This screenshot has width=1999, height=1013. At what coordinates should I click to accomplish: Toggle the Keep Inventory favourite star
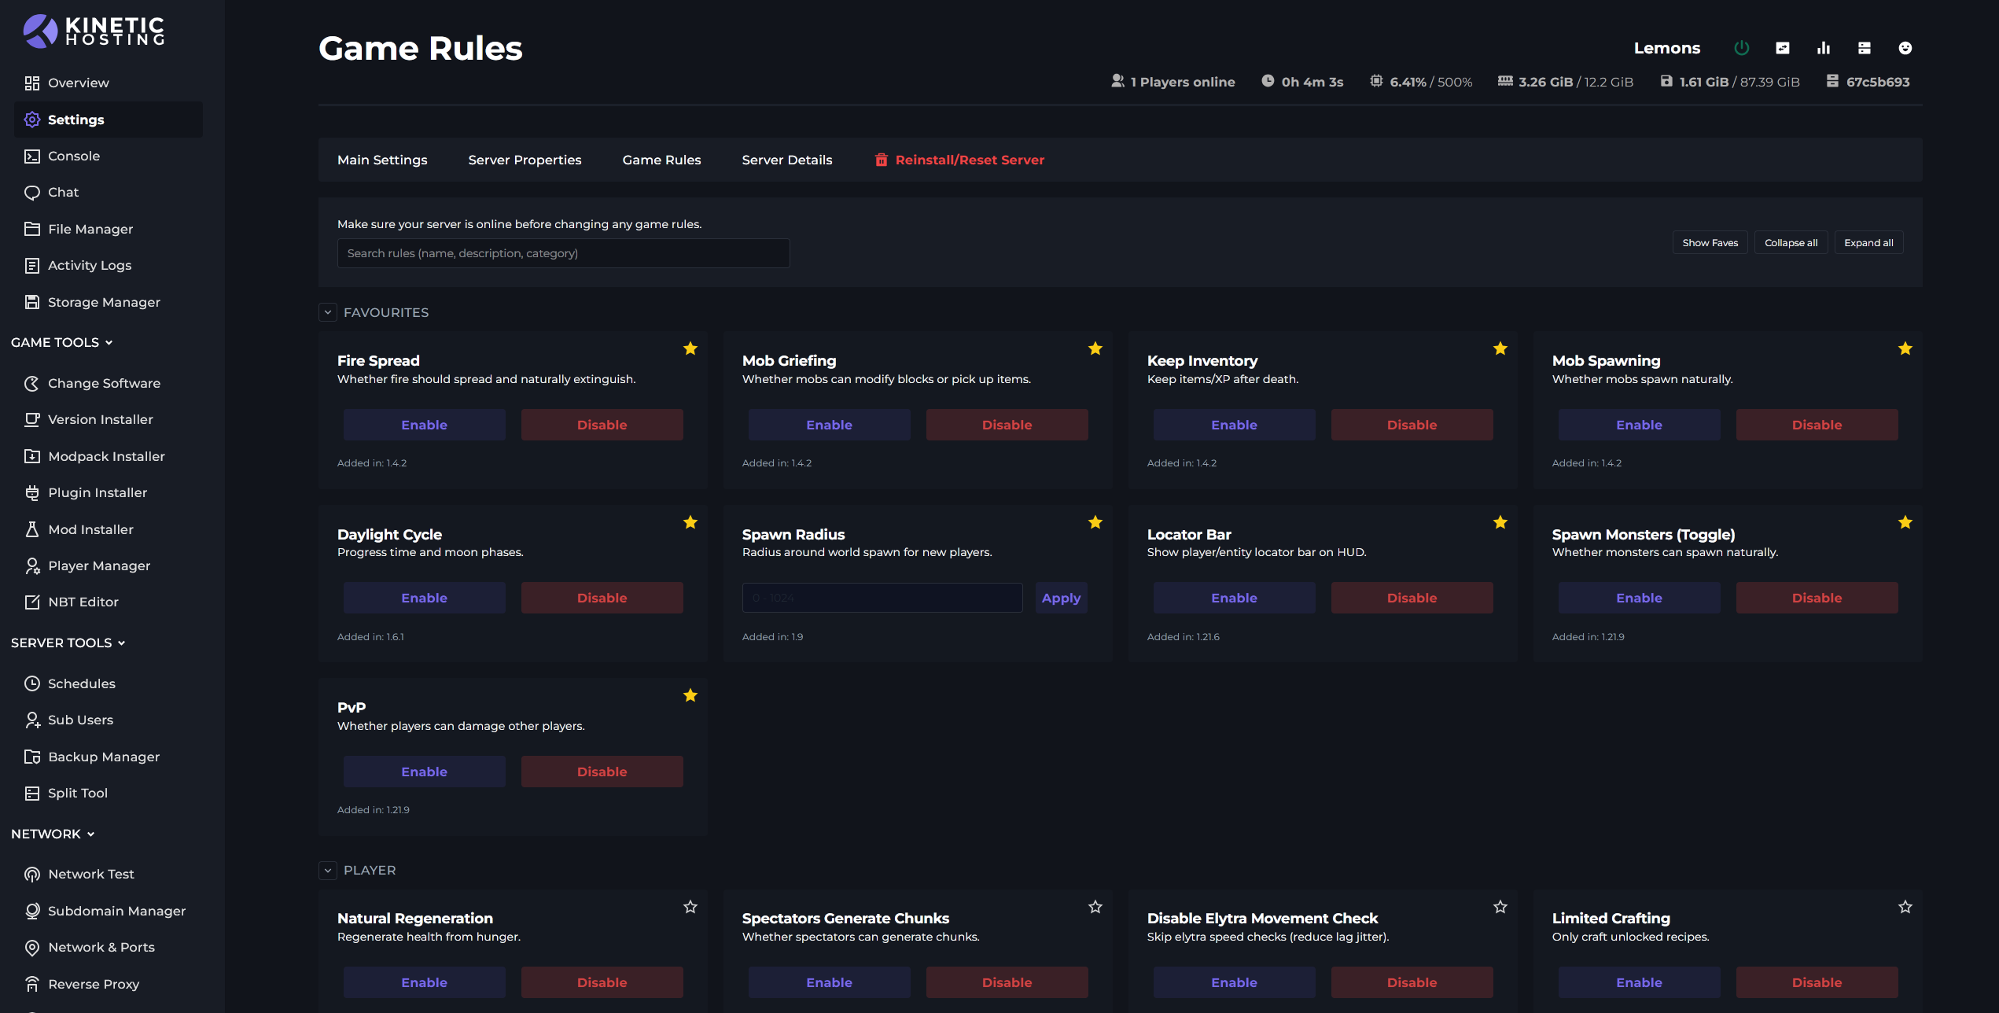point(1500,348)
